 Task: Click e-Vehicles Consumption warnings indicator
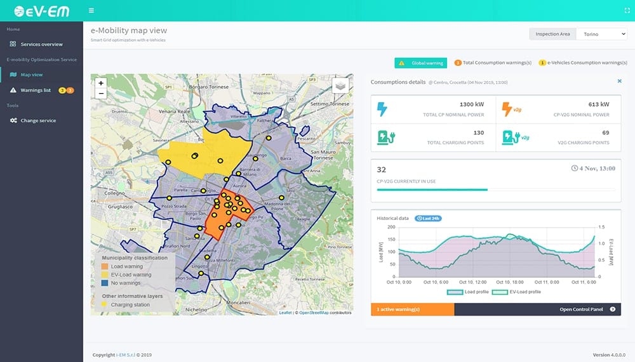coord(583,63)
